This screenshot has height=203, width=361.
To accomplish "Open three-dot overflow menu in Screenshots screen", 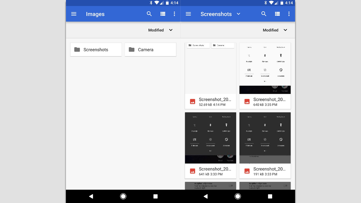I will tap(289, 14).
